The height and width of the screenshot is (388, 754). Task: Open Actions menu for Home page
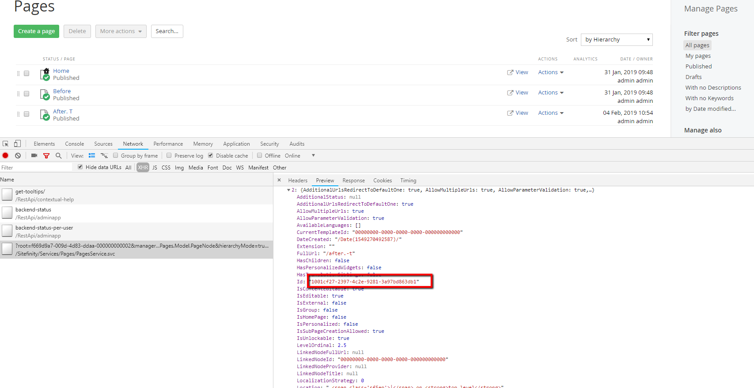[551, 72]
